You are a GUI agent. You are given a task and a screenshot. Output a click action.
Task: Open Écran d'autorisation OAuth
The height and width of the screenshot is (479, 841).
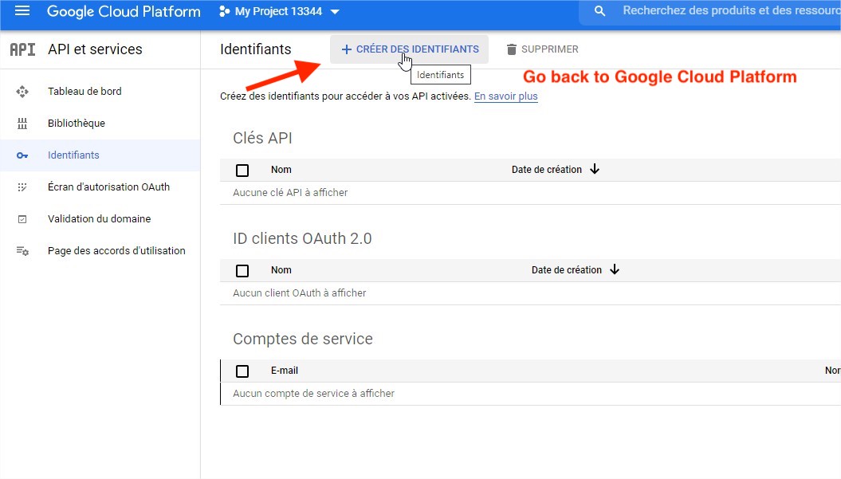[x=108, y=186]
